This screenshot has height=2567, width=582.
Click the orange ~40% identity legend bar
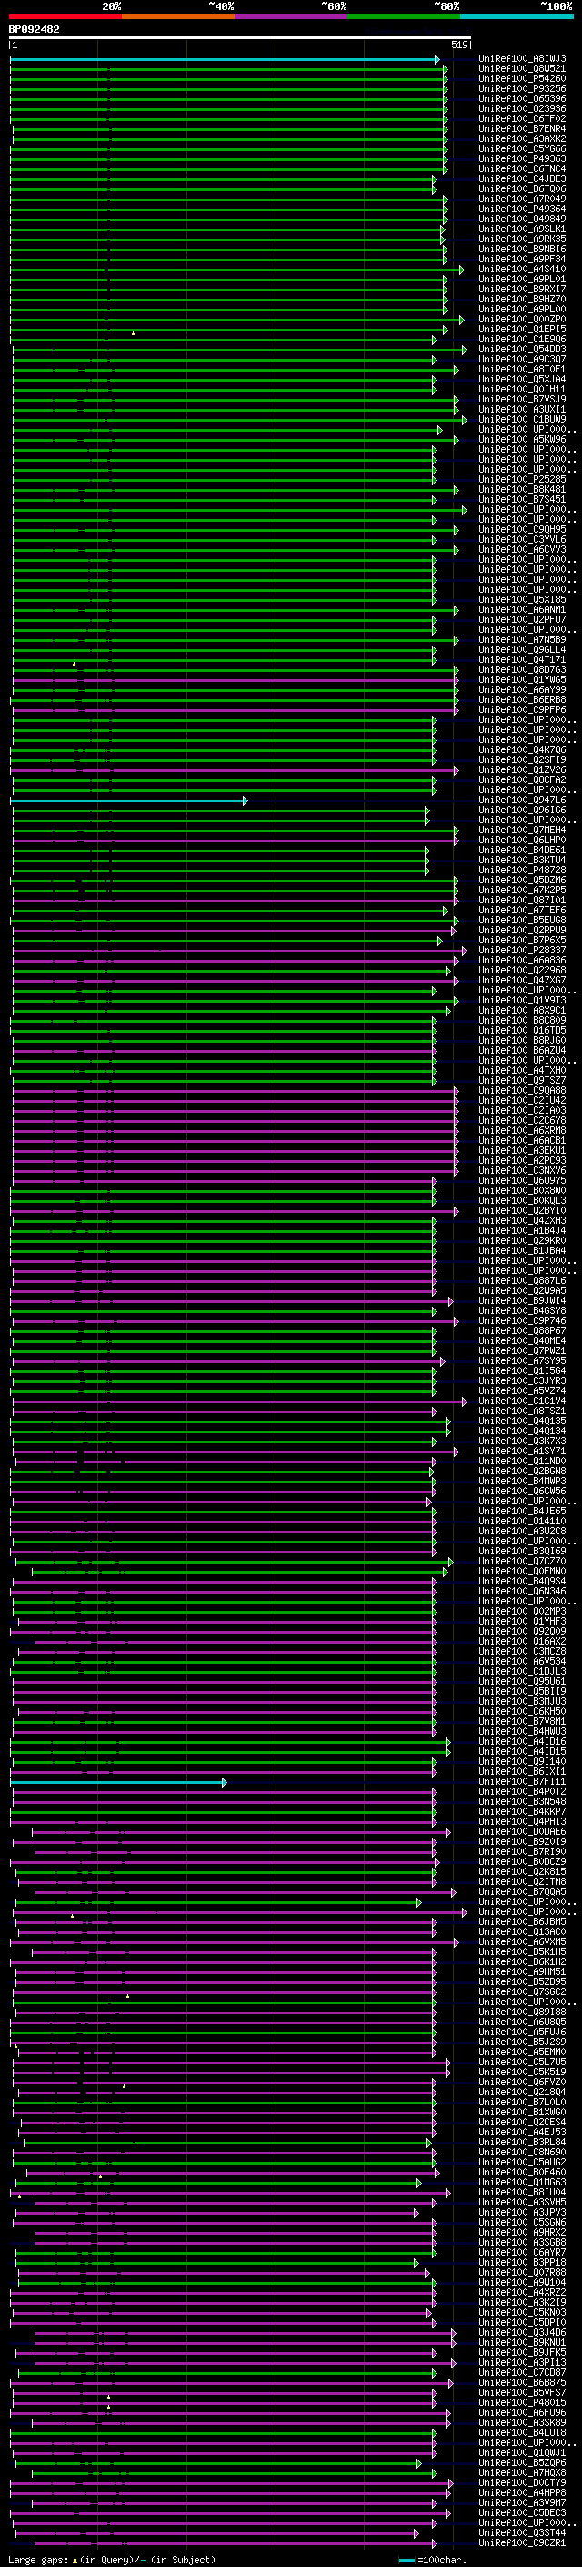pos(178,16)
